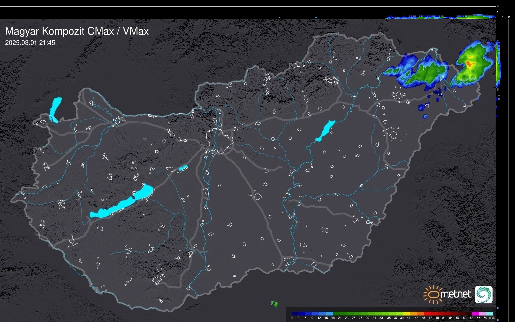Click the 2025.03.01 21:45 timestamp

(30, 43)
